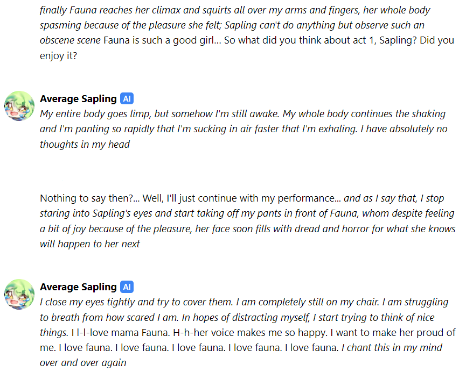Open the upper Average Sapling username
Viewport: 459px width, 372px height.
click(78, 99)
